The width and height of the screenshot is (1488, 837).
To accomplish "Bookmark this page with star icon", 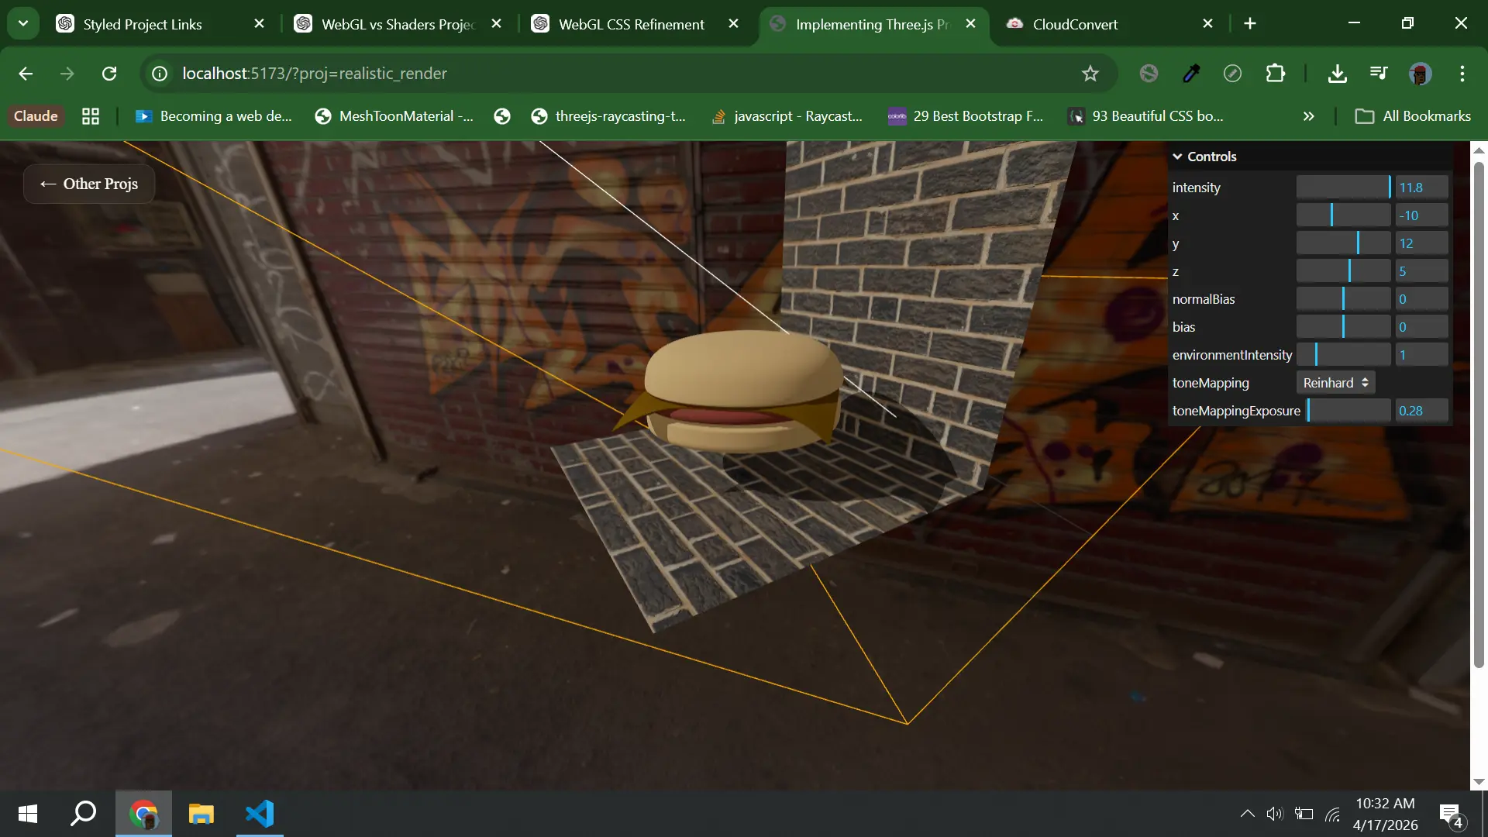I will [x=1090, y=74].
